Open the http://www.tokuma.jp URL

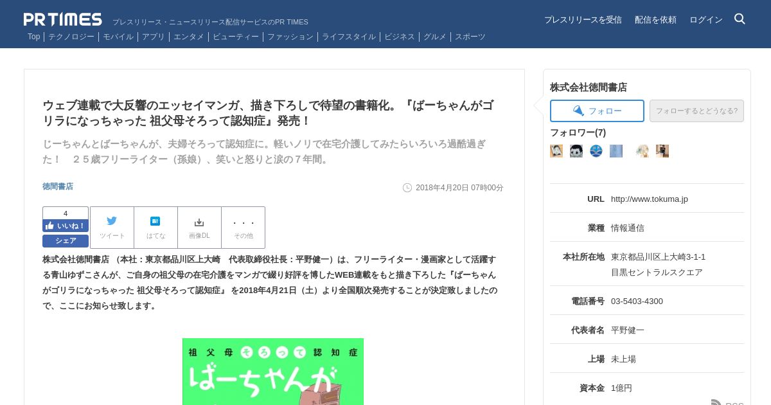650,199
